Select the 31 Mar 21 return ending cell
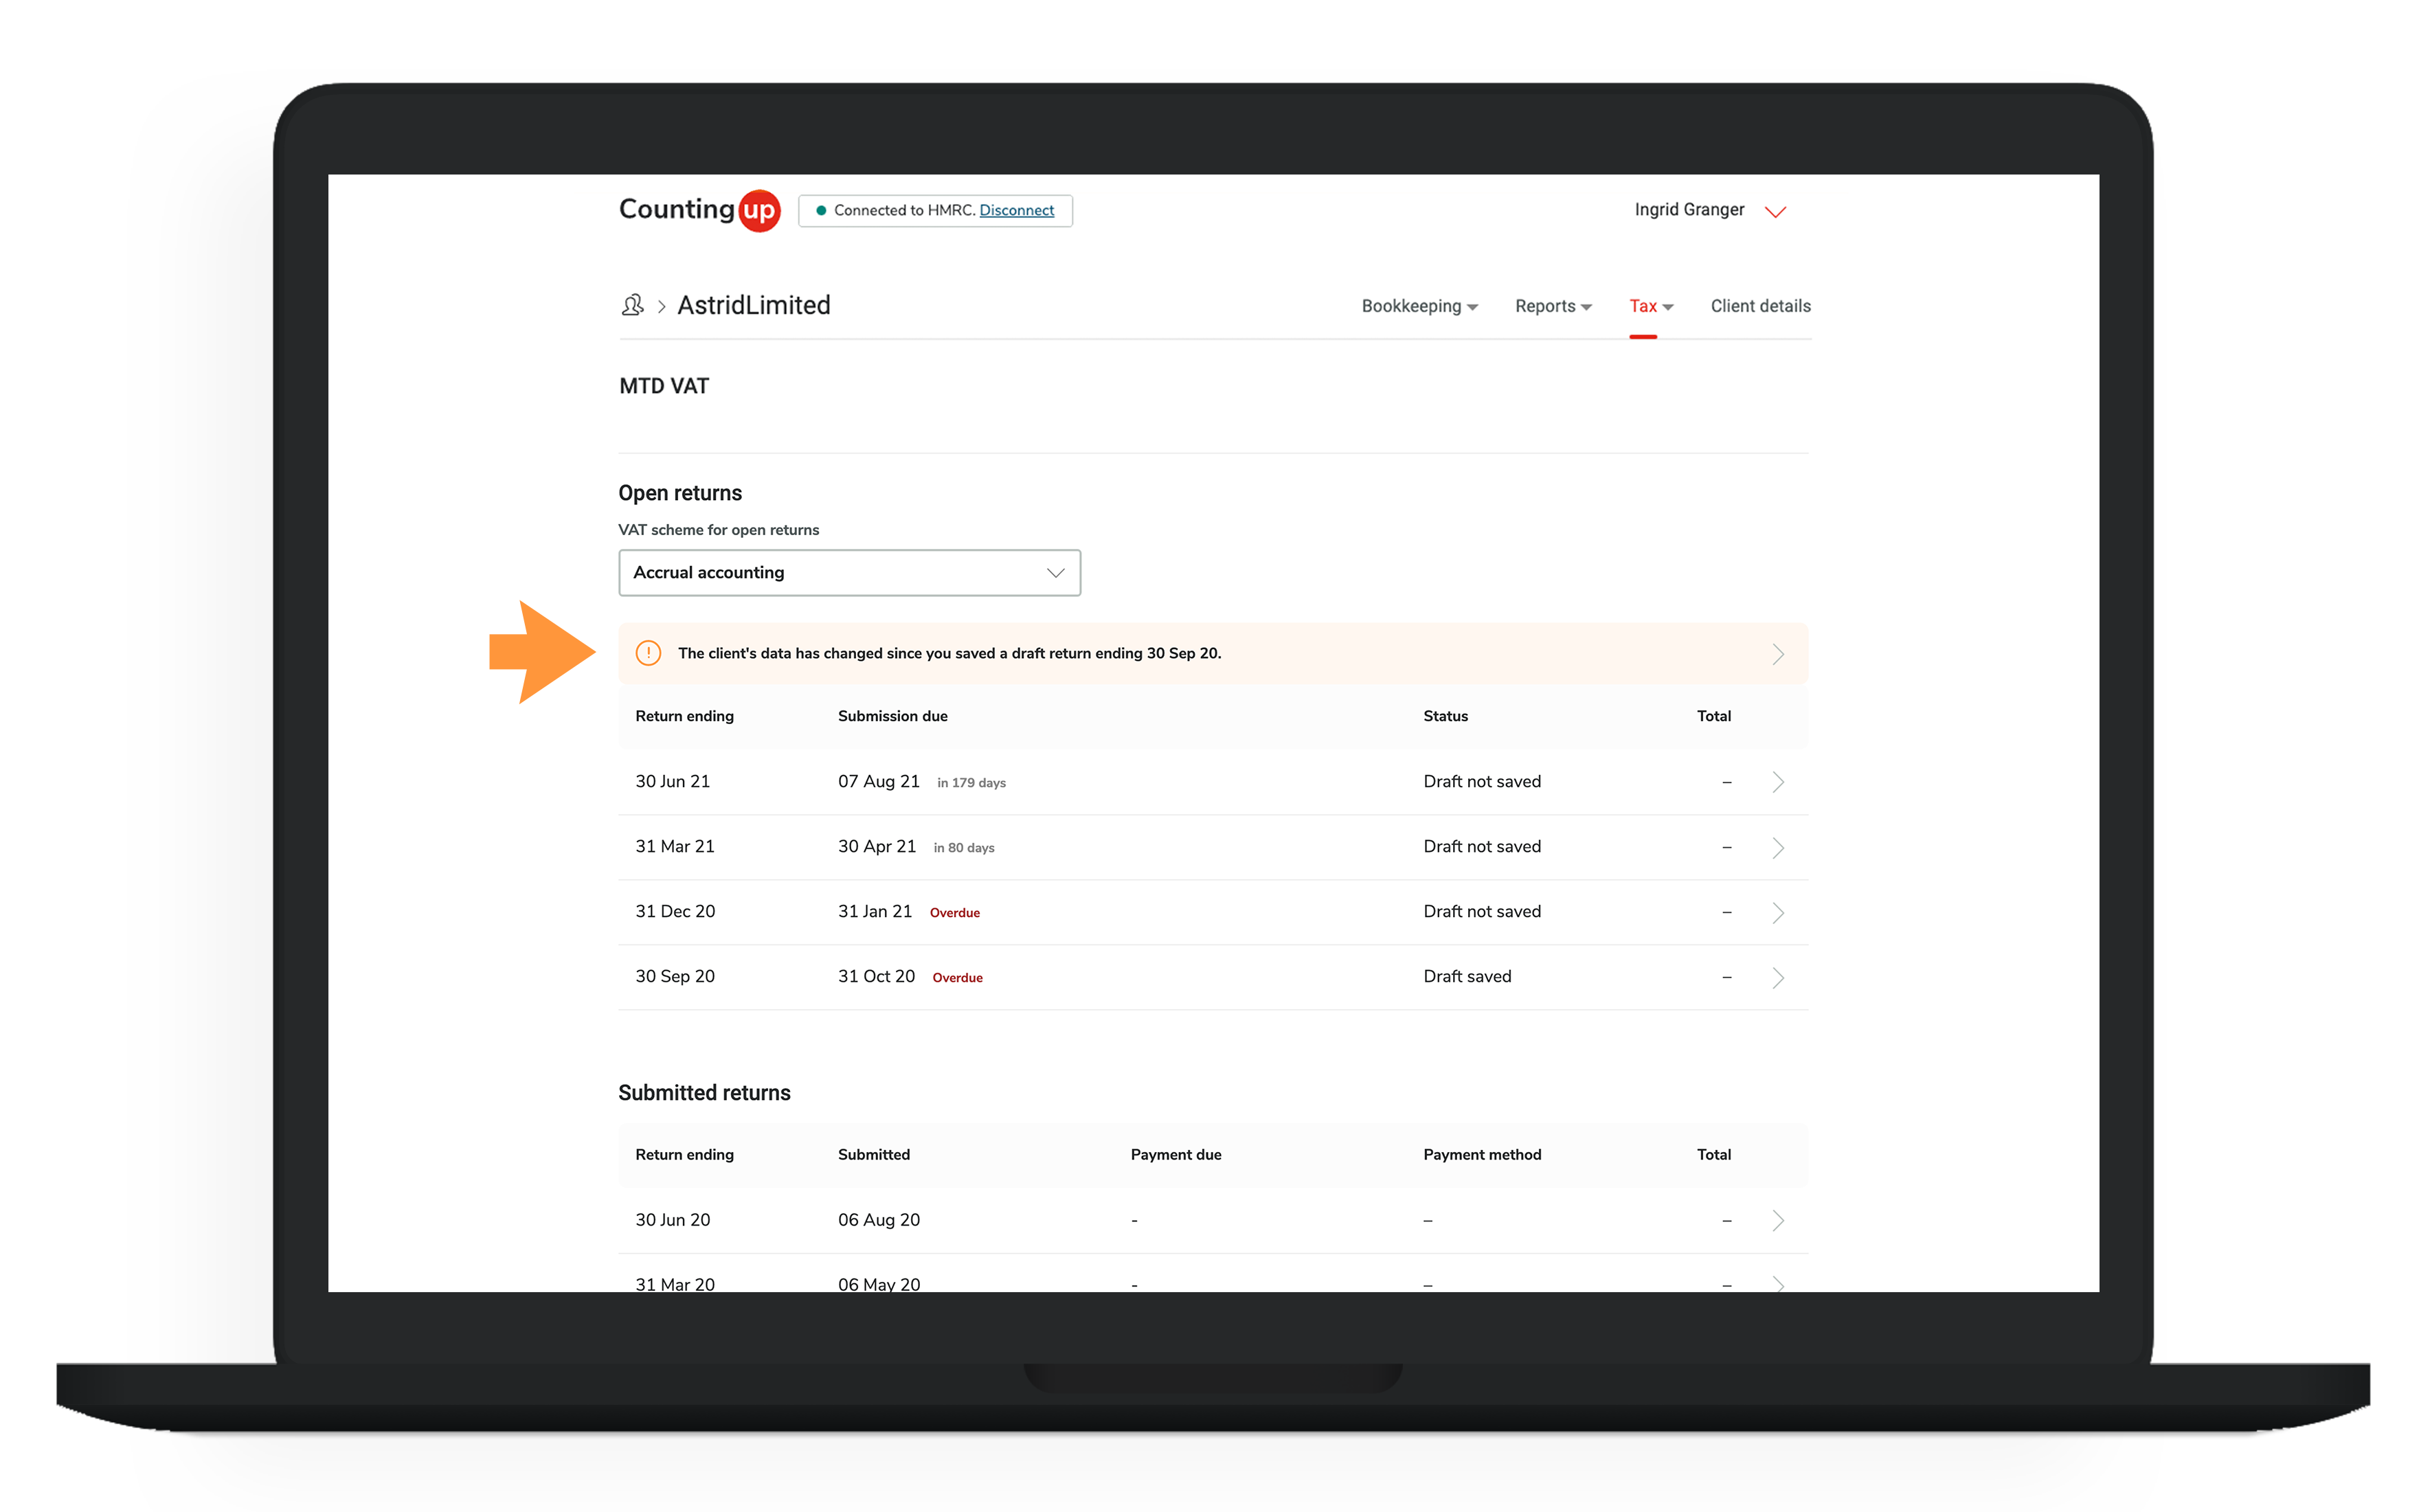This screenshot has width=2430, height=1512. 675,846
